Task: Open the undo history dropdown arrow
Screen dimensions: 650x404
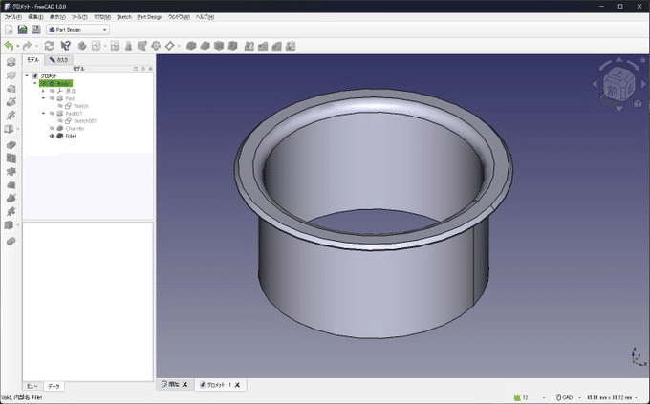Action: (17, 46)
